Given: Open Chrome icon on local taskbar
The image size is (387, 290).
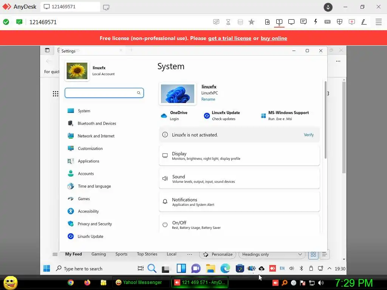Looking at the screenshot, I should point(71,282).
